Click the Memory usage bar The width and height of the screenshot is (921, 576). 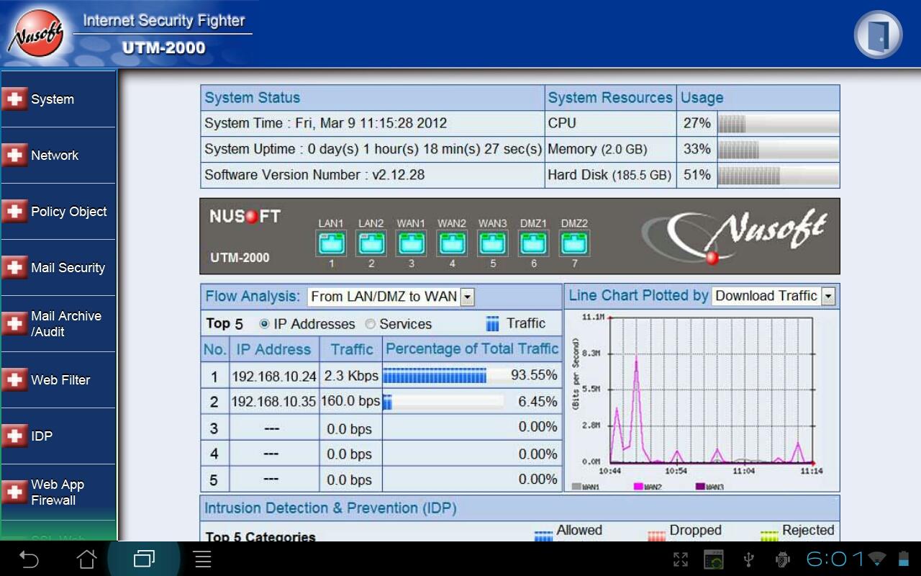pos(779,149)
